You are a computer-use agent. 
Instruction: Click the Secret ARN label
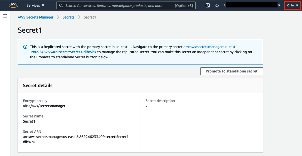point(32,132)
